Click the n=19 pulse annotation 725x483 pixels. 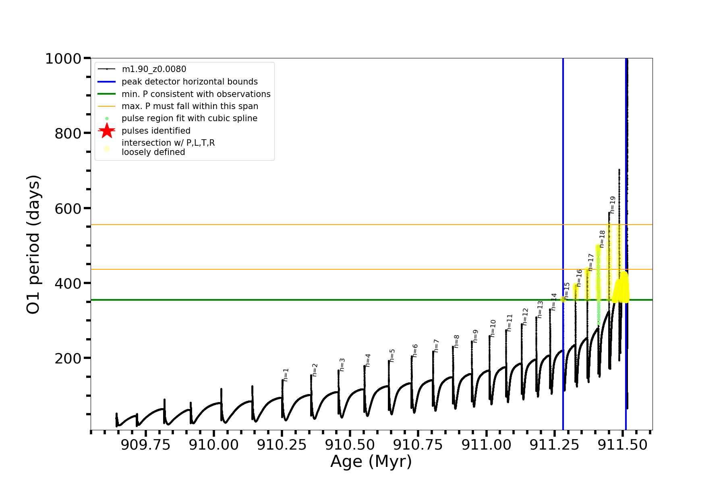613,205
